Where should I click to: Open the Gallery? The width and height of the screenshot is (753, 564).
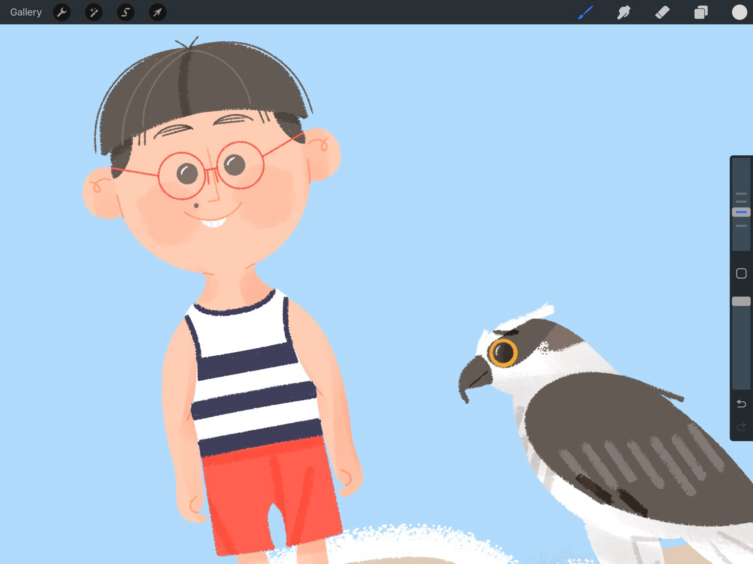coord(26,12)
